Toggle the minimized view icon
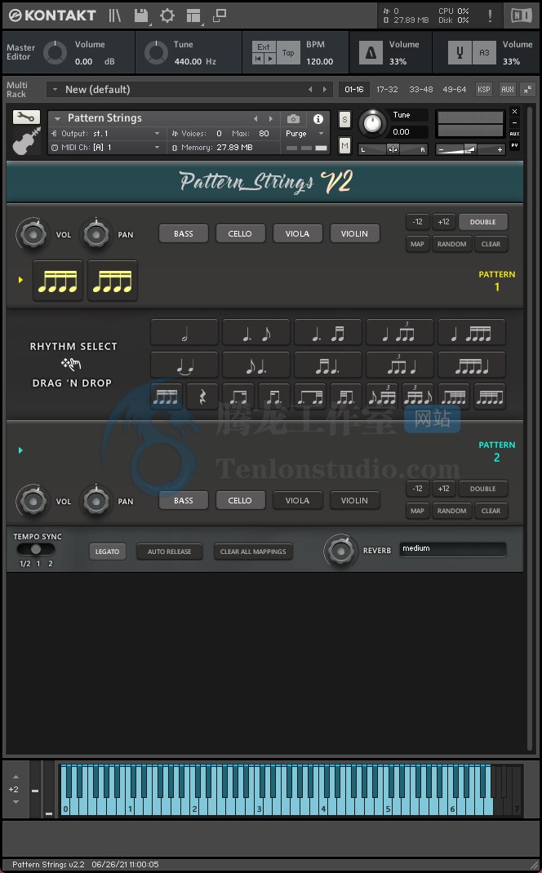This screenshot has height=873, width=542. [220, 16]
